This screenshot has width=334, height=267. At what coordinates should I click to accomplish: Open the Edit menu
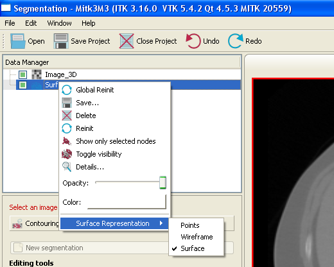point(31,23)
